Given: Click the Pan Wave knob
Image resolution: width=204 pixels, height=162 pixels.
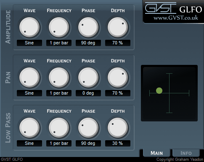Looking at the screenshot, I should point(29,77).
